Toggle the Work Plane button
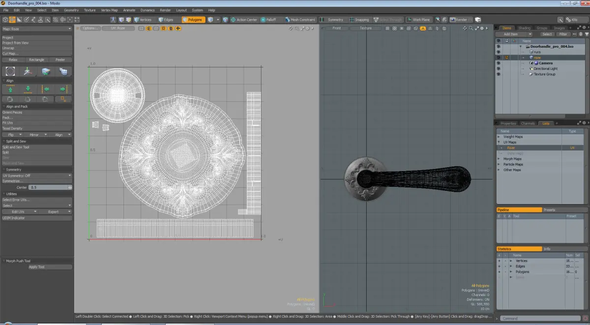The width and height of the screenshot is (590, 325). [x=418, y=20]
